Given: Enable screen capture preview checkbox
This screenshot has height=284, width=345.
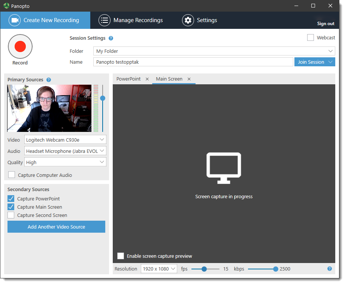Looking at the screenshot, I should (121, 256).
